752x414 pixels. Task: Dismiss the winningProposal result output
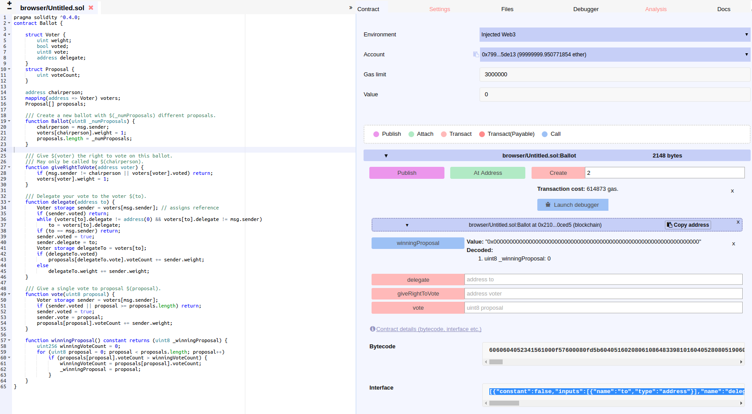pyautogui.click(x=733, y=244)
